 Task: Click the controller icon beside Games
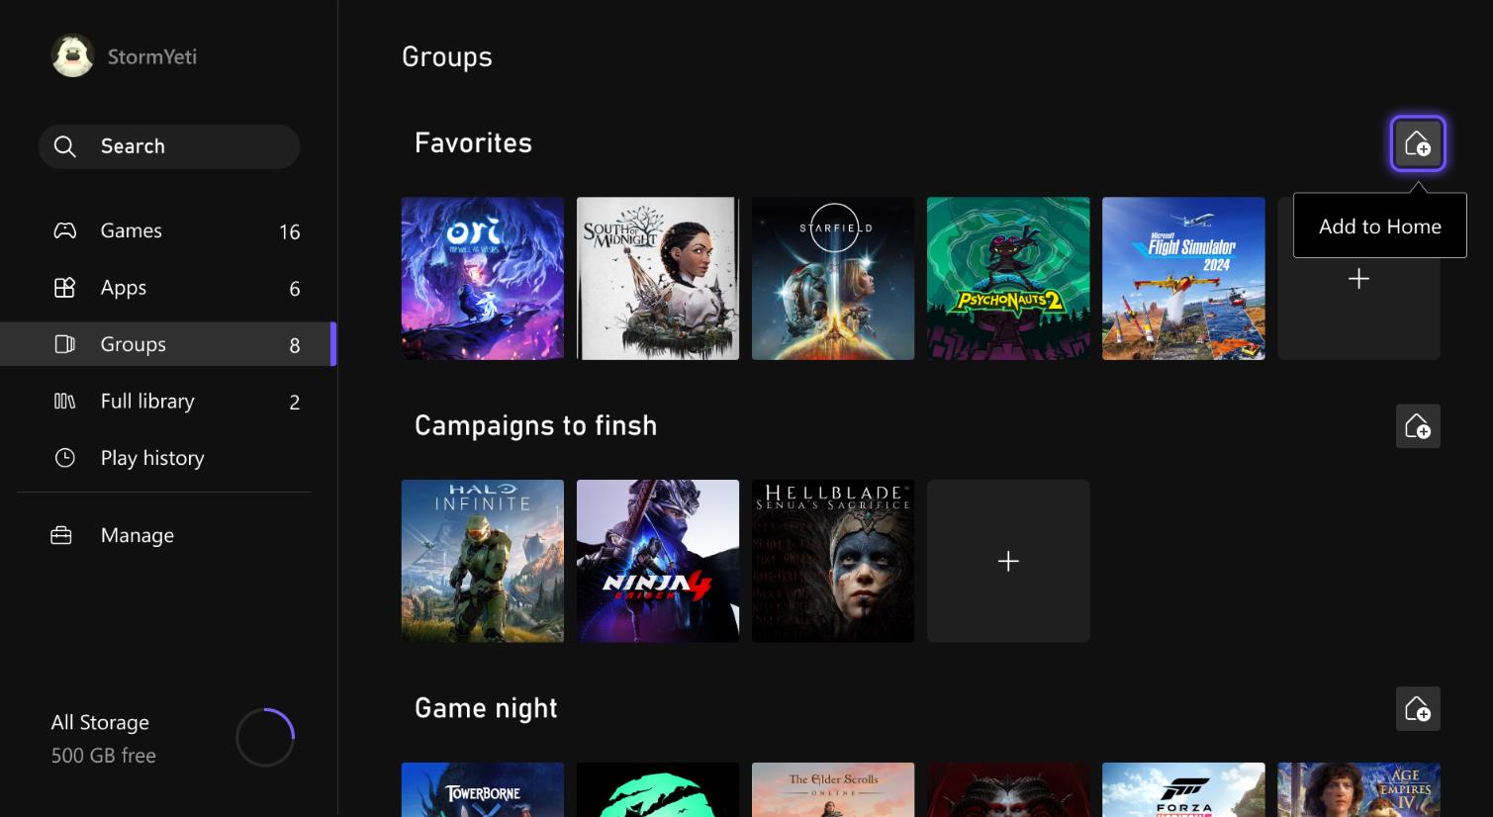[64, 230]
